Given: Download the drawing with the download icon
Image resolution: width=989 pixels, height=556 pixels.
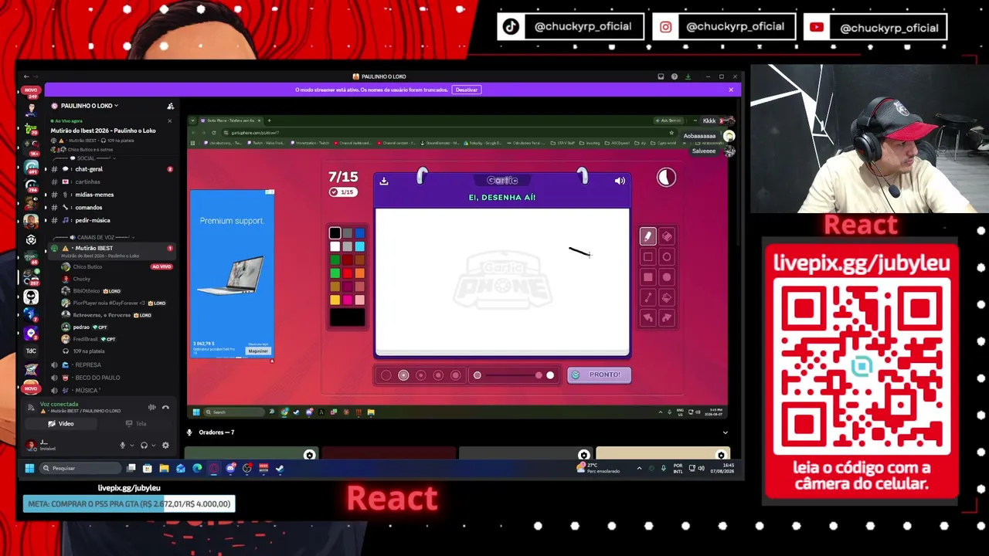Looking at the screenshot, I should point(384,181).
